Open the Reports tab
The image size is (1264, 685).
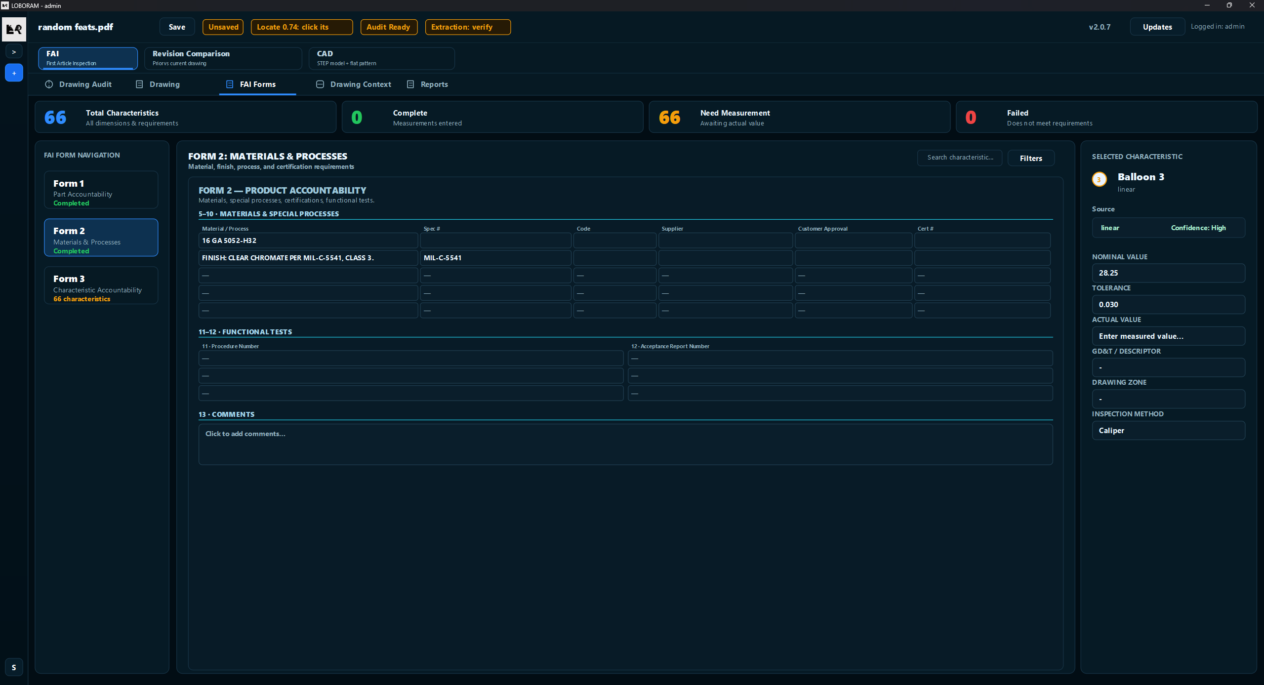click(x=428, y=84)
